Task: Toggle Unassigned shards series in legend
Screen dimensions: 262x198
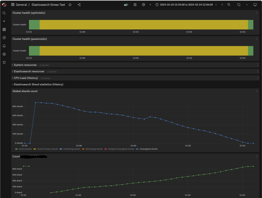Action: 149,149
